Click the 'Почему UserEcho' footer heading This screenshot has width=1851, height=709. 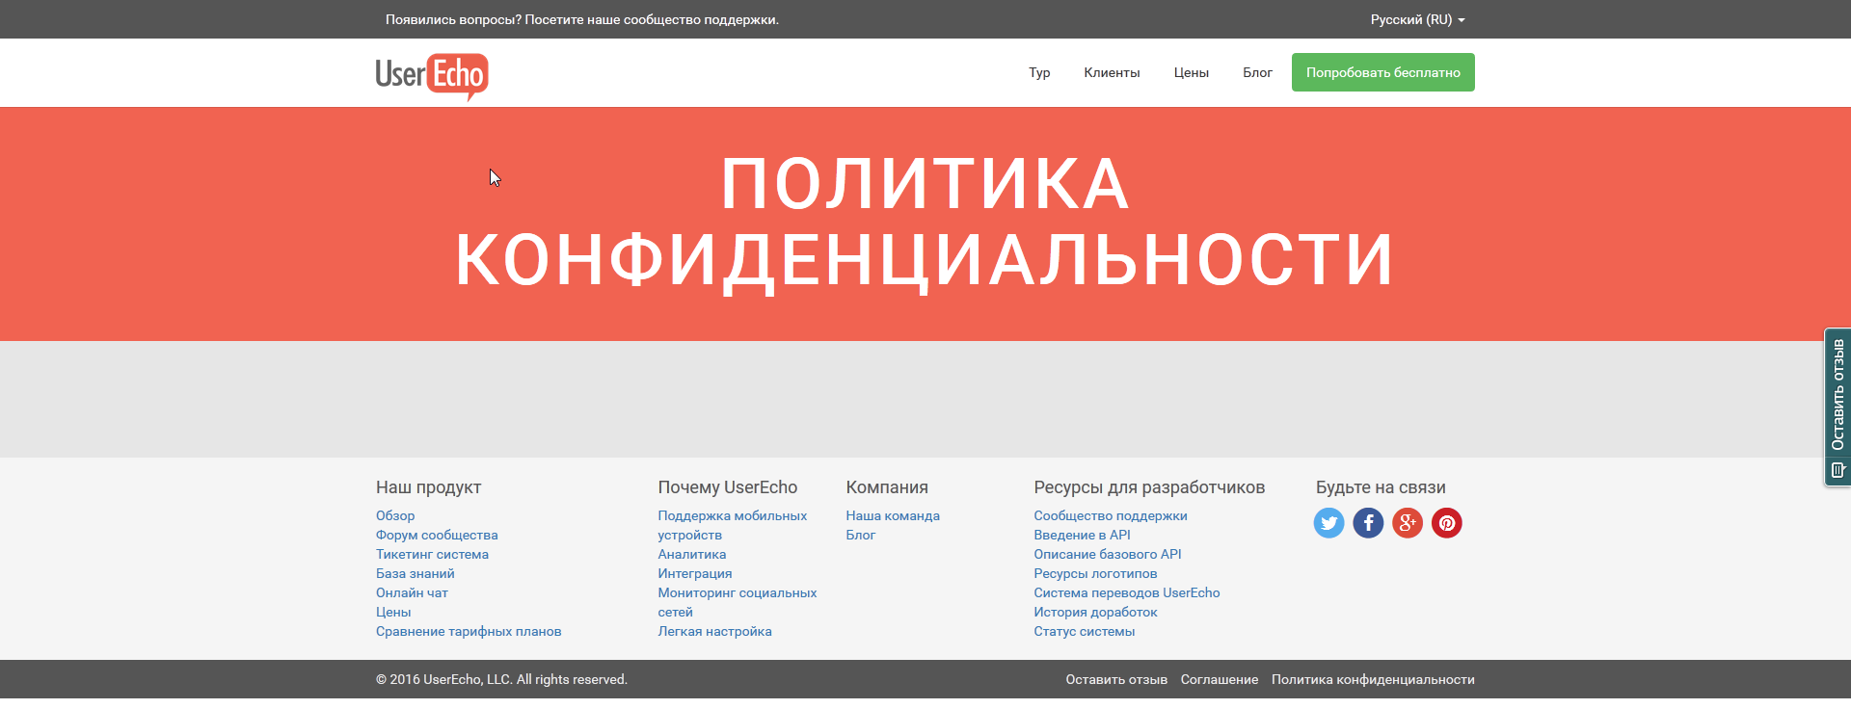tap(728, 487)
